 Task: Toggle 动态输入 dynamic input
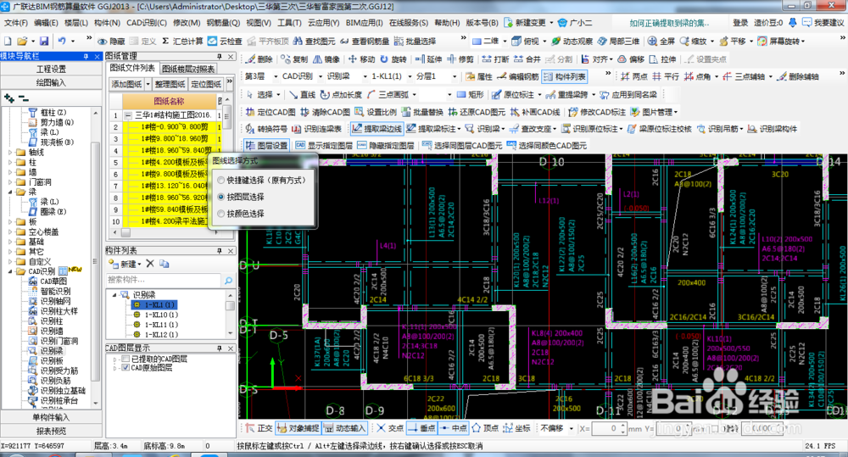click(x=345, y=428)
